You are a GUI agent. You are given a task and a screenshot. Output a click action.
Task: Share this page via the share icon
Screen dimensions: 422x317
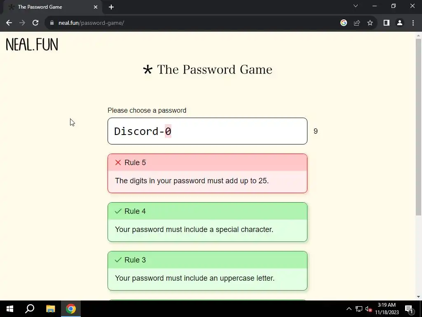tap(357, 23)
